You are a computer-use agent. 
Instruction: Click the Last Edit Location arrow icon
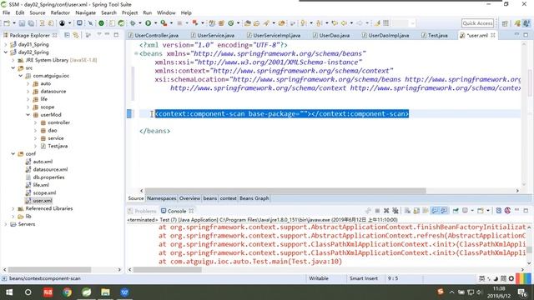pyautogui.click(x=335, y=23)
